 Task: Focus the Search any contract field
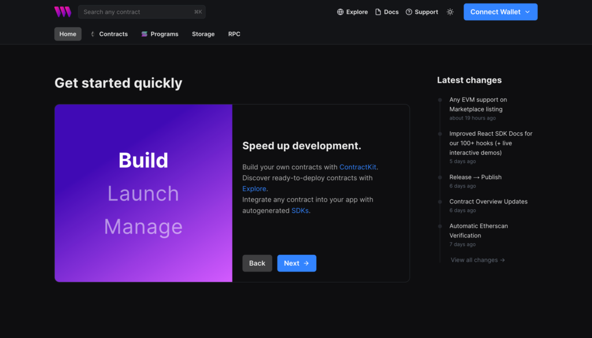(142, 12)
